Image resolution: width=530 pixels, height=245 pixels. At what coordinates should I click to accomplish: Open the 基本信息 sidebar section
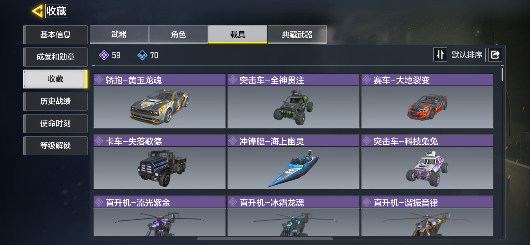(x=55, y=35)
